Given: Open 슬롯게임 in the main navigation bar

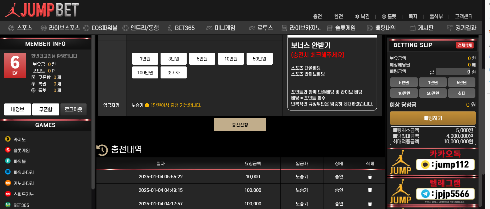Looking at the screenshot, I should [341, 28].
